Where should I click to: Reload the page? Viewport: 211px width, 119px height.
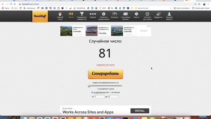[x=11, y=4]
